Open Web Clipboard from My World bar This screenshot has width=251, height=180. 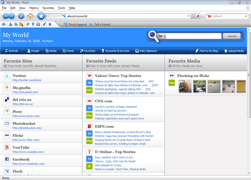coord(146,51)
